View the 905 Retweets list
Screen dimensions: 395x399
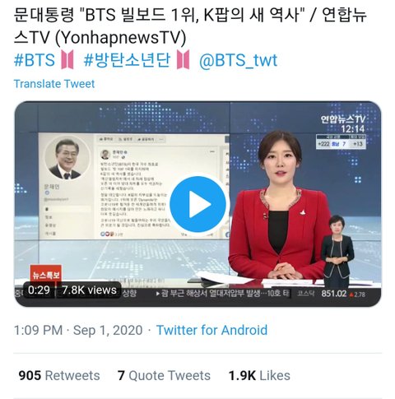[59, 375]
